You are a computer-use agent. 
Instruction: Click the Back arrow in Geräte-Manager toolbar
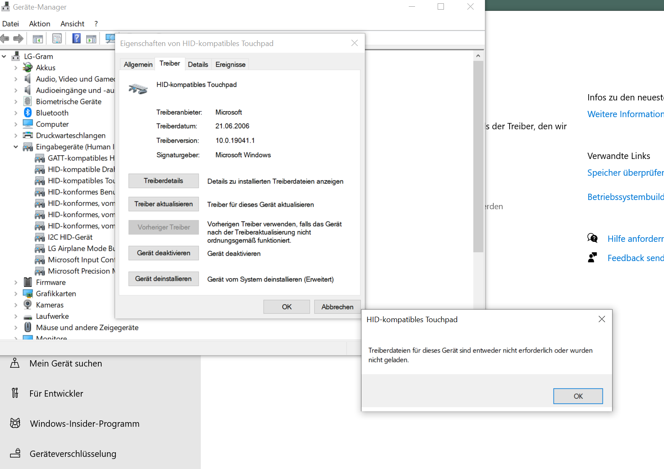click(5, 39)
